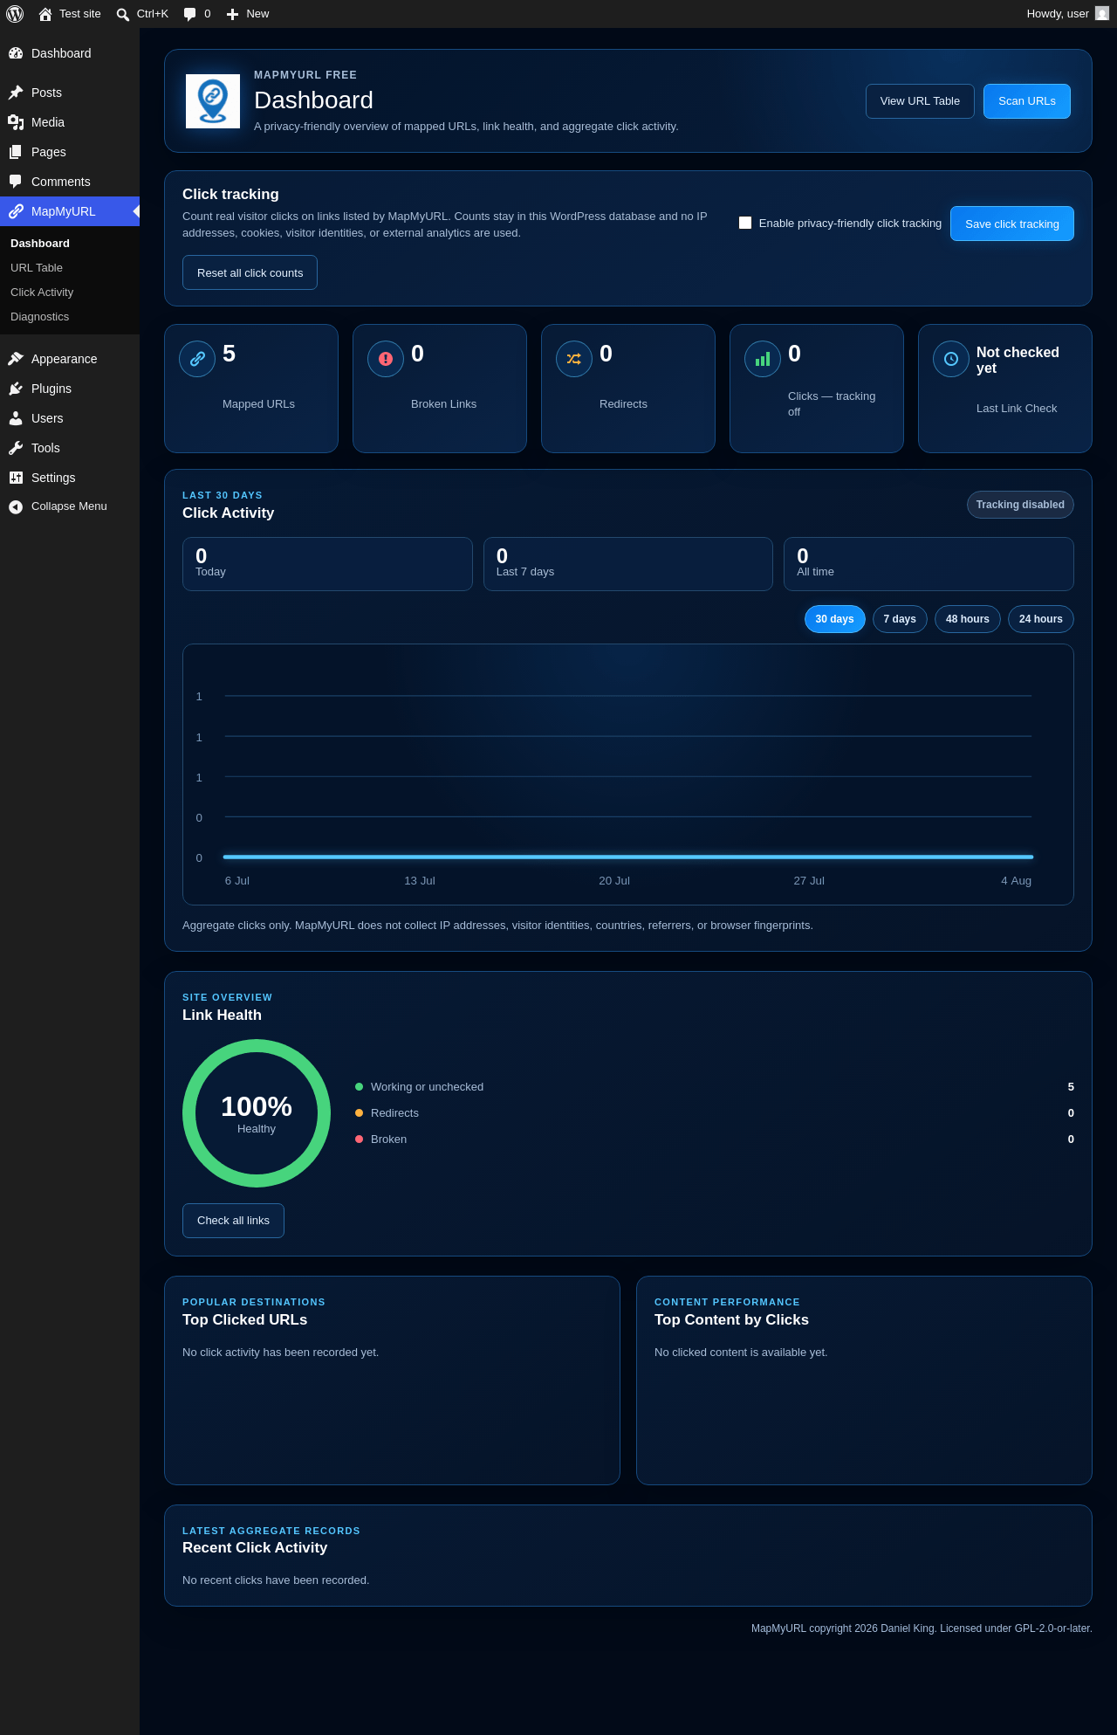
Task: Click the MapMyURL logo image
Action: point(213,101)
